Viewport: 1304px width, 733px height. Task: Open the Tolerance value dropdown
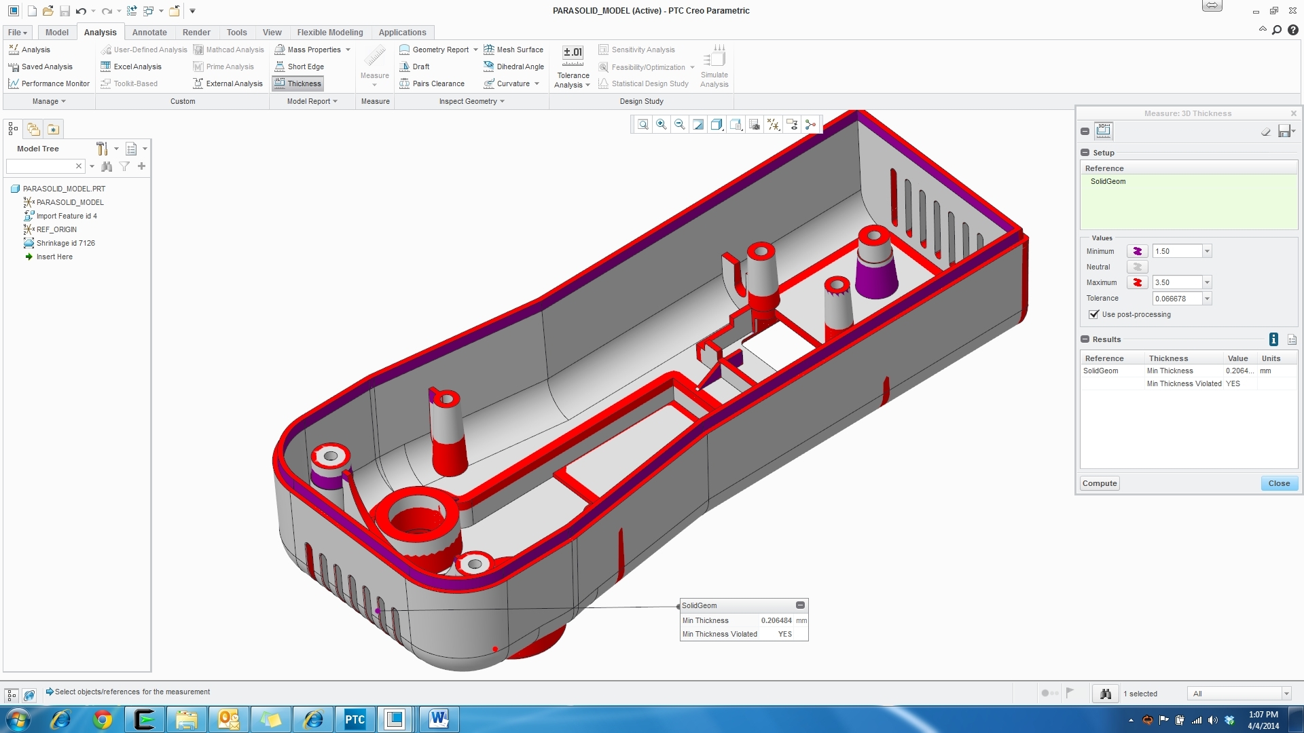point(1207,299)
